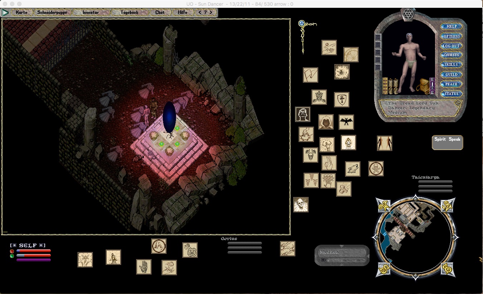This screenshot has height=294, width=483.
Task: Select the Talentarya health bars
Action: (x=435, y=186)
